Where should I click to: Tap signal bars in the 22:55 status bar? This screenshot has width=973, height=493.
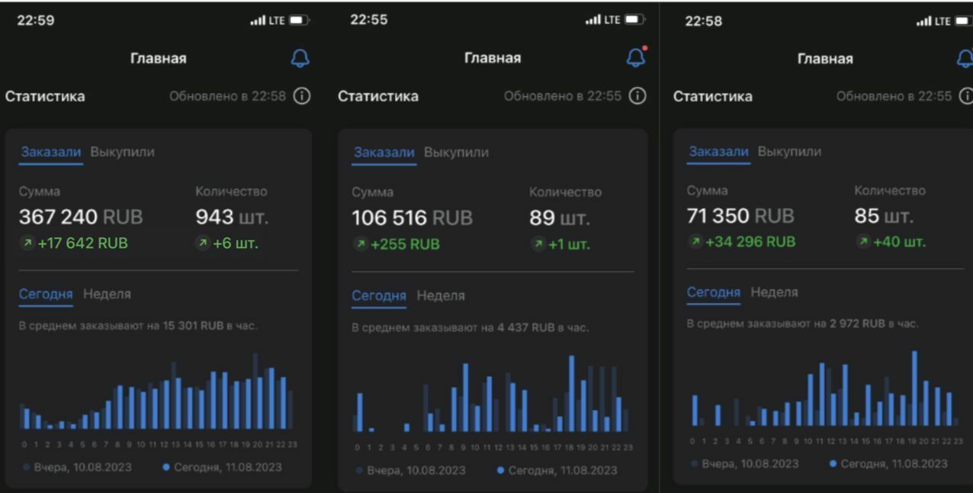592,20
